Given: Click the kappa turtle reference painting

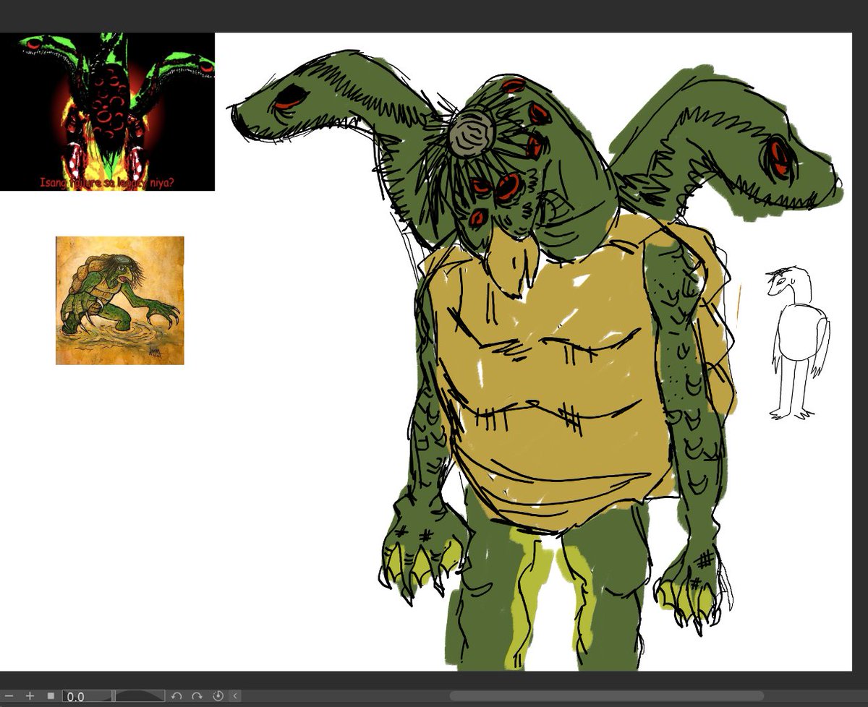Looking at the screenshot, I should coord(119,300).
